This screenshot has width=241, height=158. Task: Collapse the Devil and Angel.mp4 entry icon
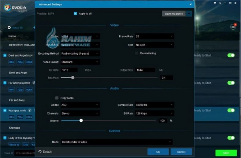(5, 55)
